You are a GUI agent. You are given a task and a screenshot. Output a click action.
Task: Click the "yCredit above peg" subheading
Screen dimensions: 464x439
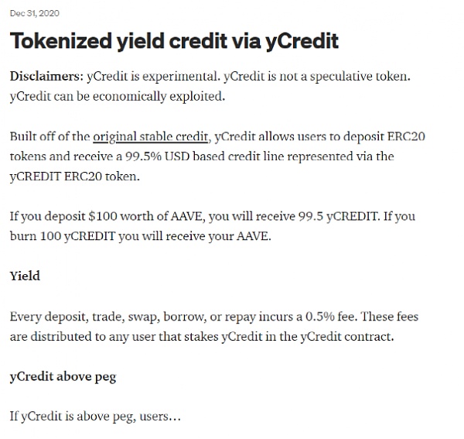click(x=63, y=377)
